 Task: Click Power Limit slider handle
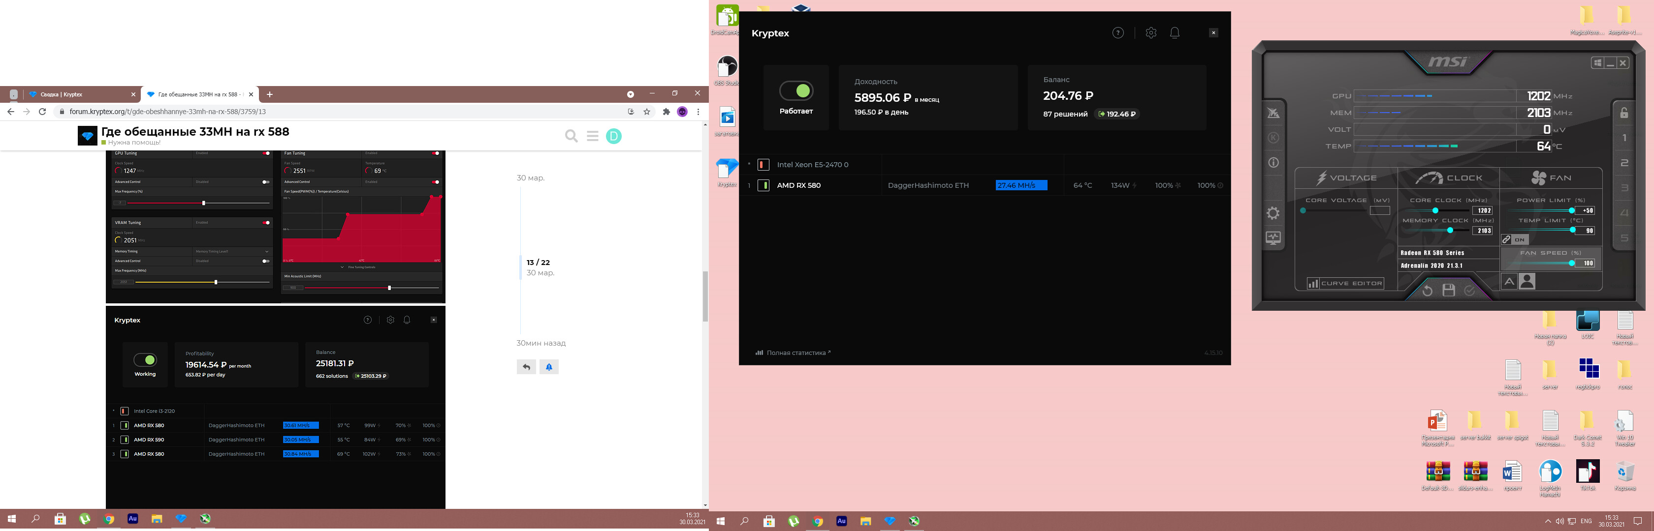point(1572,210)
